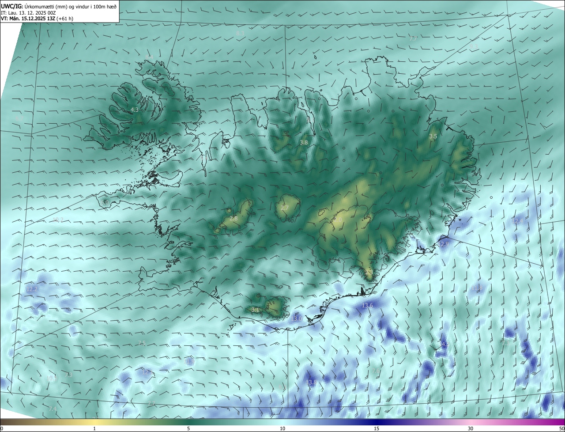This screenshot has height=432, width=565.
Task: Click the color scale tick label 0
Action: [2, 428]
